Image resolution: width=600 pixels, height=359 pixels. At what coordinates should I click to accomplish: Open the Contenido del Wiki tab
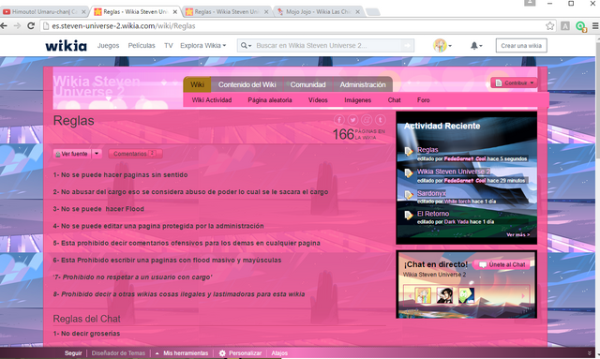click(247, 84)
